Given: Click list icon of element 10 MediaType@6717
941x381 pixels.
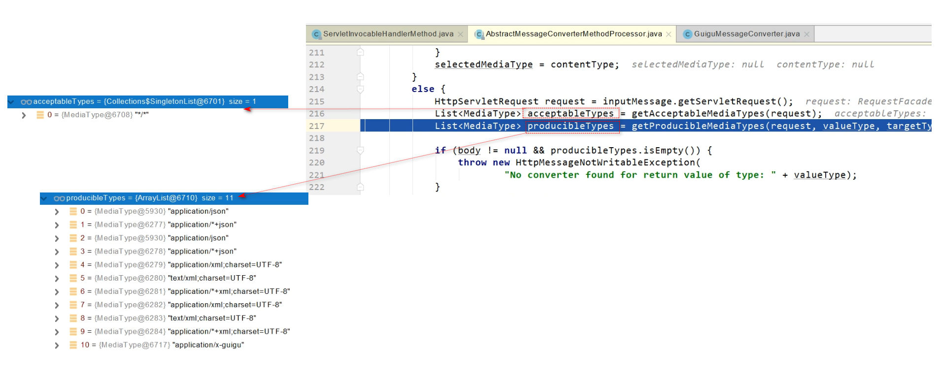Looking at the screenshot, I should pyautogui.click(x=73, y=345).
